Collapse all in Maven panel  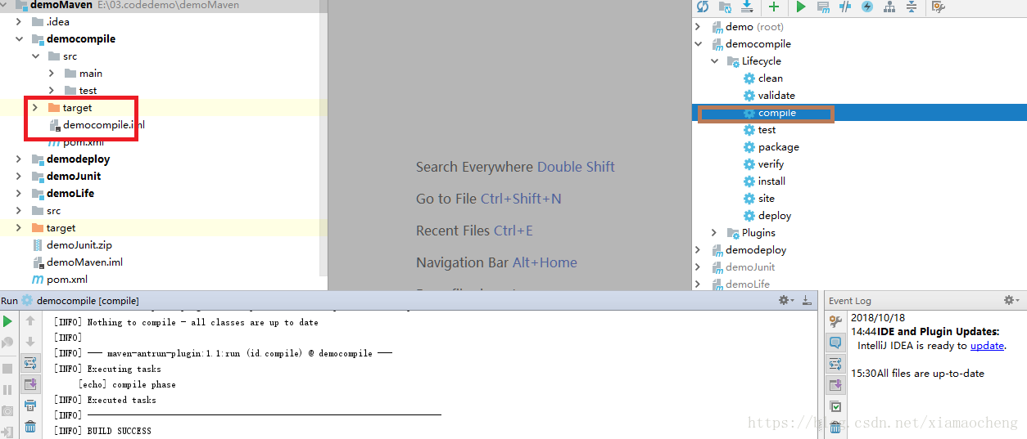[x=912, y=7]
